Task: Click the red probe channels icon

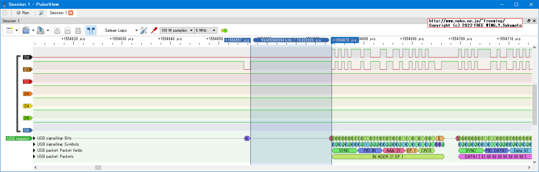Action: 154,30
